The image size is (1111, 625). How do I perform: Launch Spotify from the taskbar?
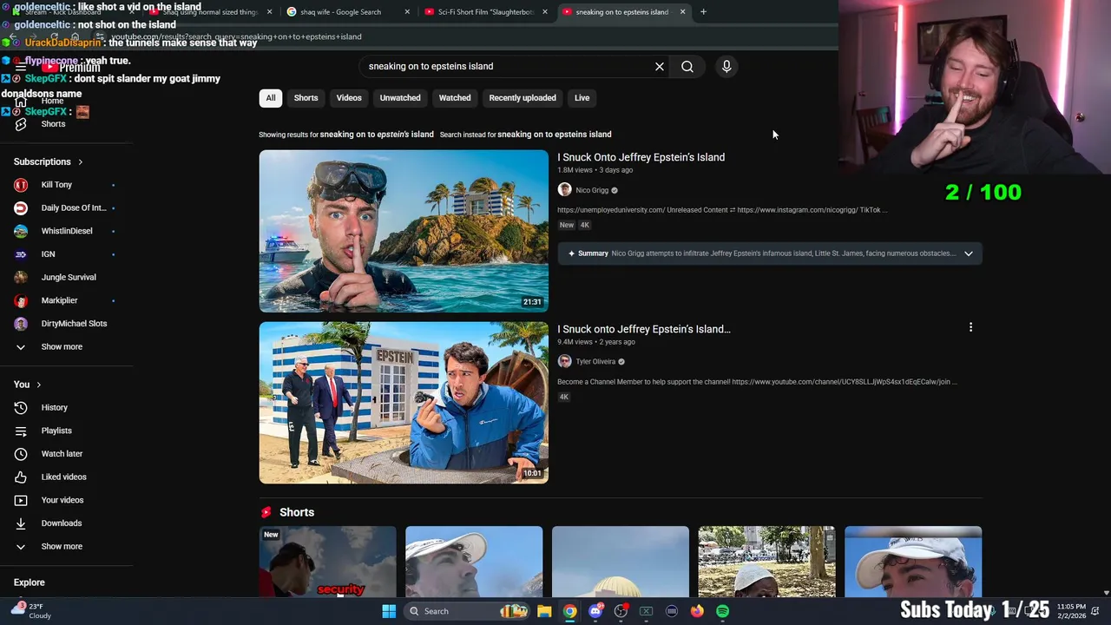pyautogui.click(x=723, y=611)
